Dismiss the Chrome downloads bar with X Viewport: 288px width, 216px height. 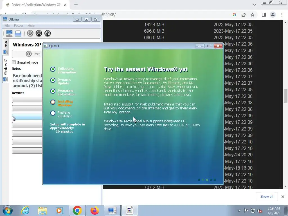(x=283, y=197)
